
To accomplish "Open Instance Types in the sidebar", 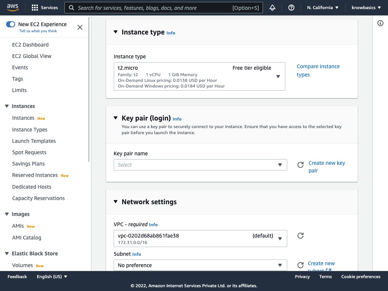I will pos(30,130).
